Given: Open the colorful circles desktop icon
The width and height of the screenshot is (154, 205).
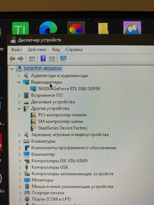Looking at the screenshot, I should [76, 28].
